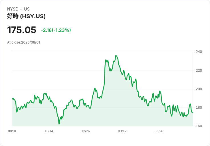The image size is (210, 146).
Task: Click the 好時 (HSY.US) stock title
Action: (26, 16)
